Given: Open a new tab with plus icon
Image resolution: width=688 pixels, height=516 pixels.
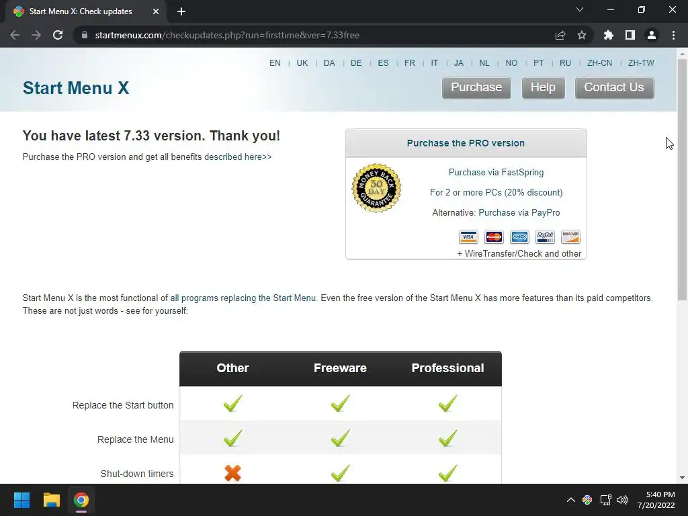Looking at the screenshot, I should click(181, 11).
